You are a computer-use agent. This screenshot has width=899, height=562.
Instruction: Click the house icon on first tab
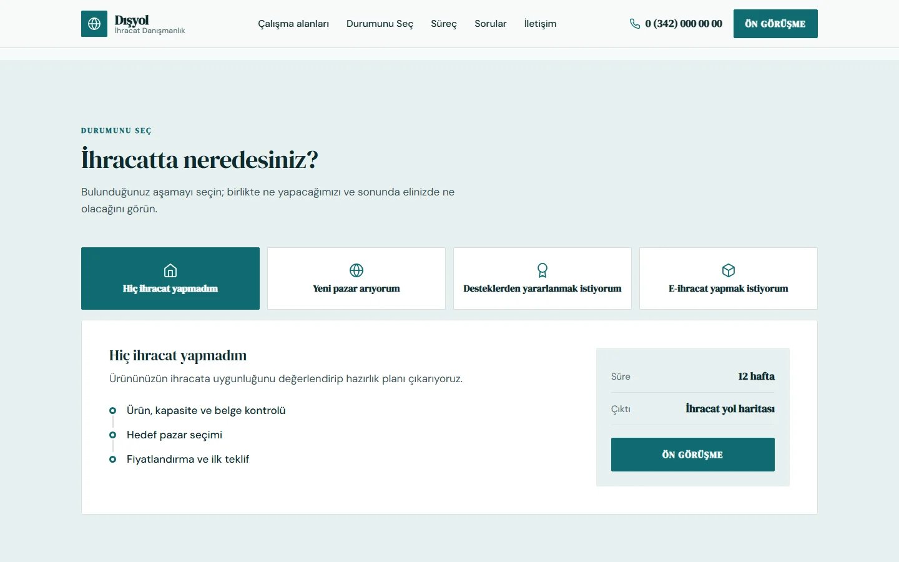170,270
